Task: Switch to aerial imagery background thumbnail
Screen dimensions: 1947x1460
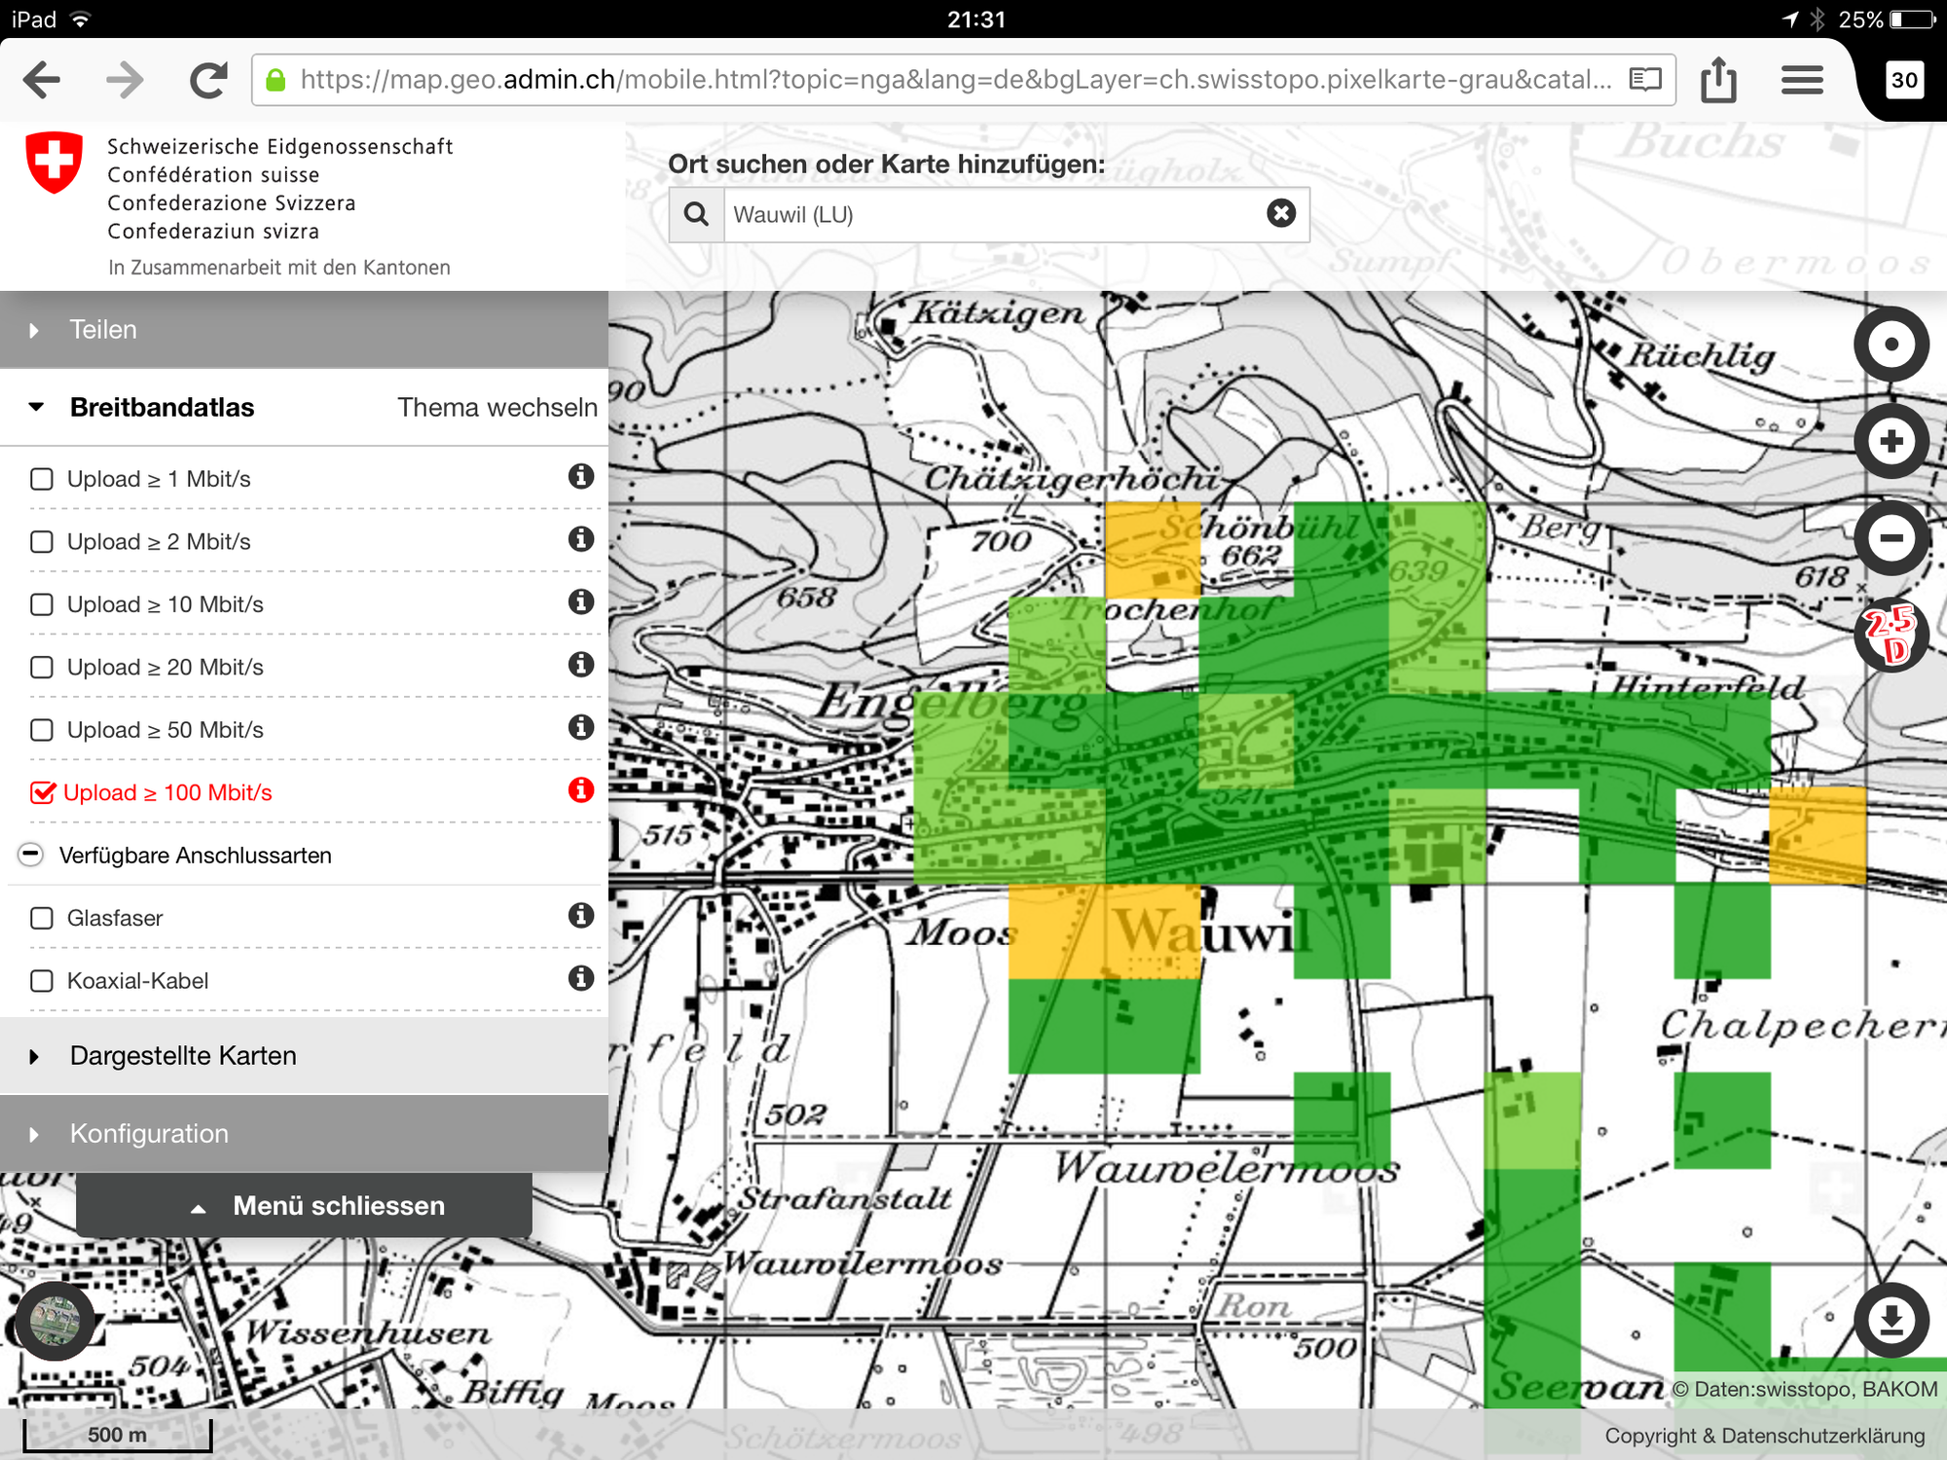Action: 55,1321
